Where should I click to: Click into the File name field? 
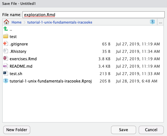[94, 15]
